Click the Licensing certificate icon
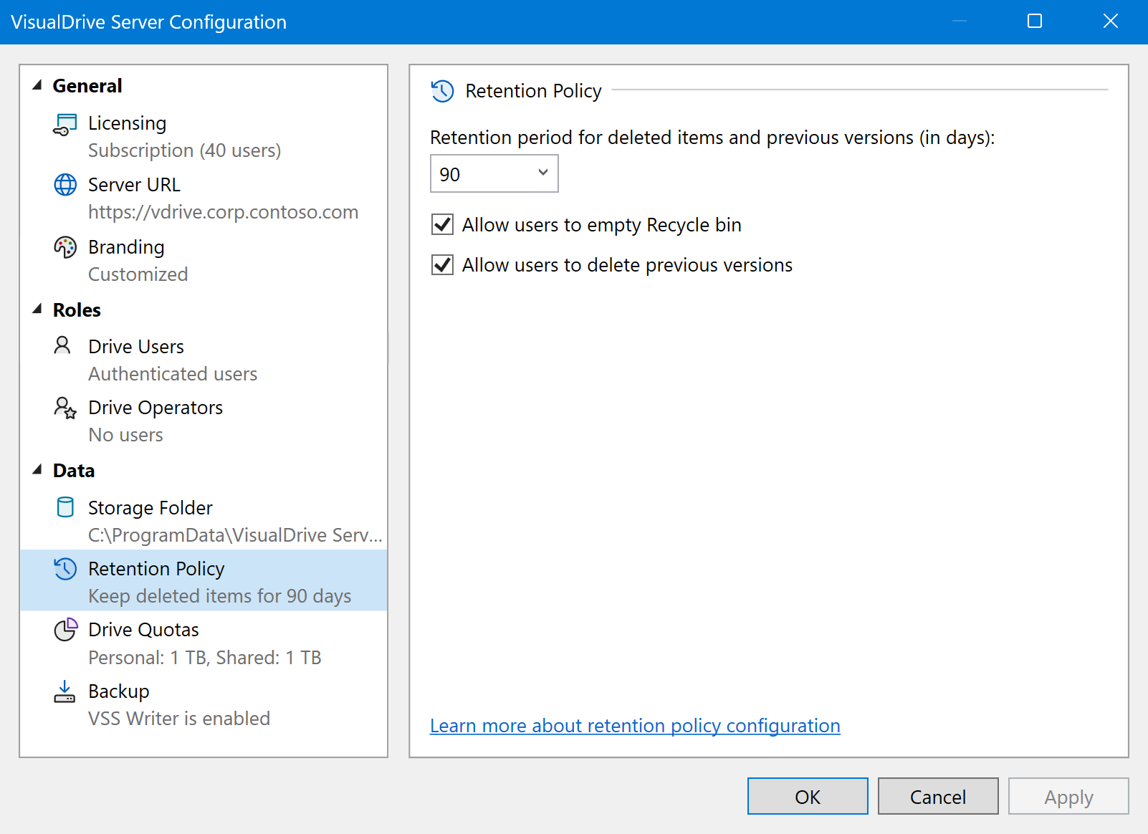1148x834 pixels. [65, 125]
